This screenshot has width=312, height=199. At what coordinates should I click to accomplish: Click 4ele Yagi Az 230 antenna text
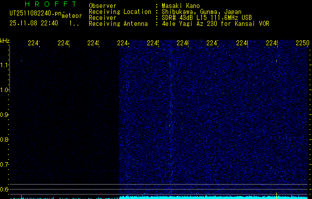[215, 24]
